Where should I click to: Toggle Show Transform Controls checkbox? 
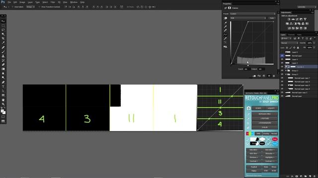39,7
